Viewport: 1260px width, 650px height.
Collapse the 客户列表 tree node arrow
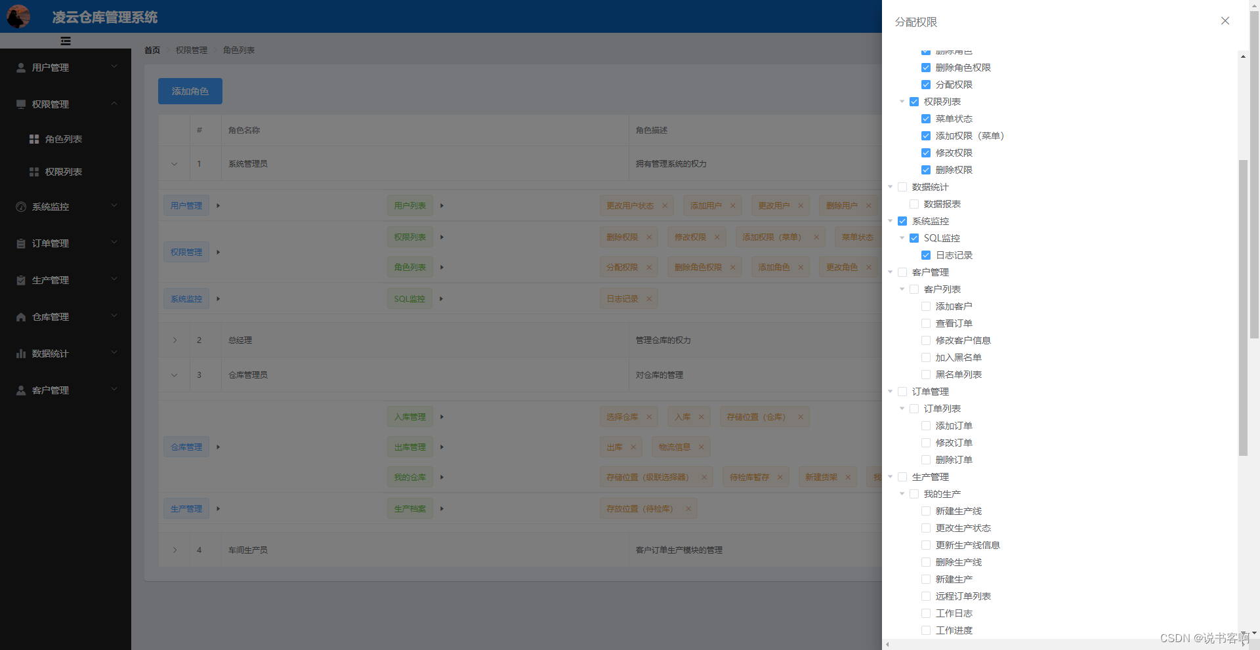pos(902,289)
